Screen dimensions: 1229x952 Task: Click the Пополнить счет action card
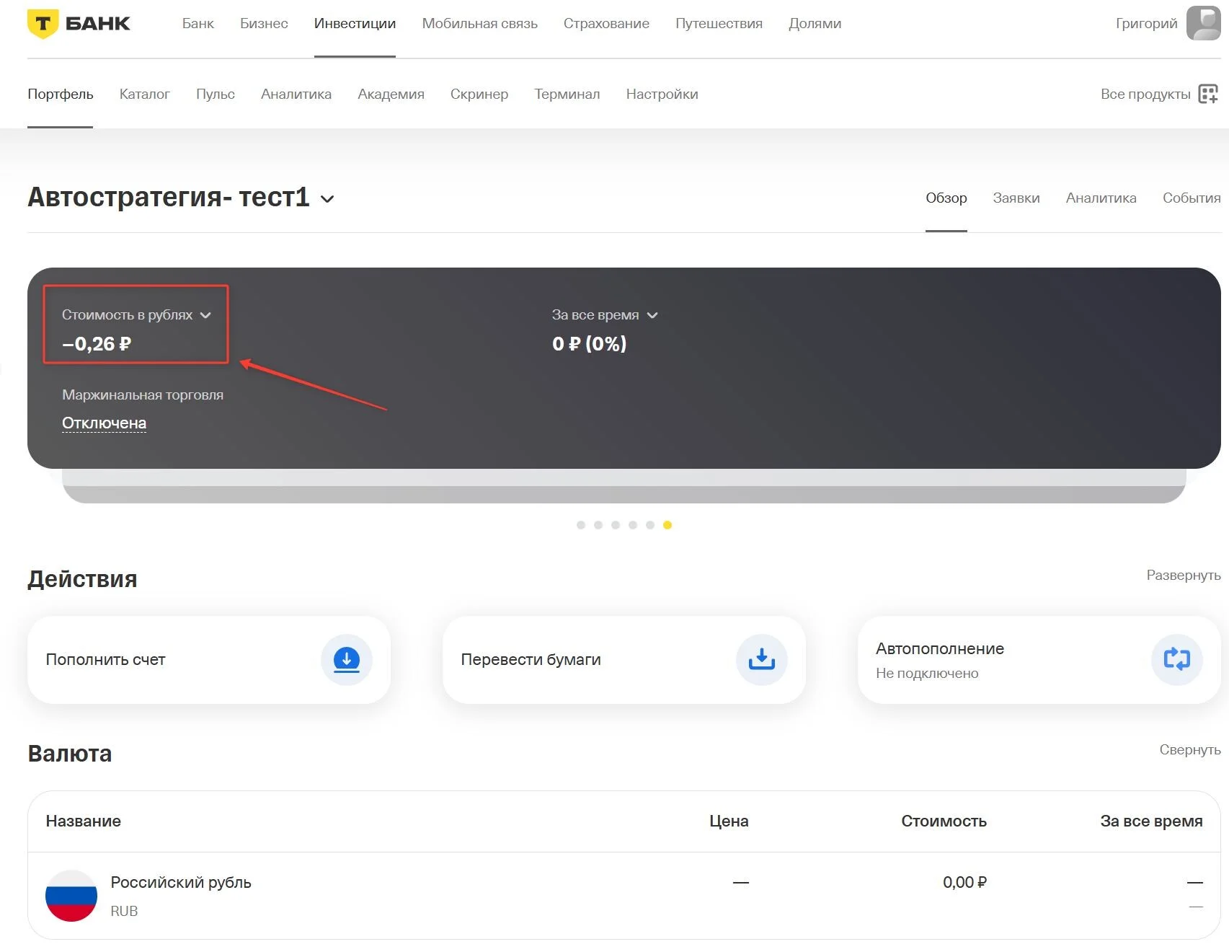pos(209,659)
